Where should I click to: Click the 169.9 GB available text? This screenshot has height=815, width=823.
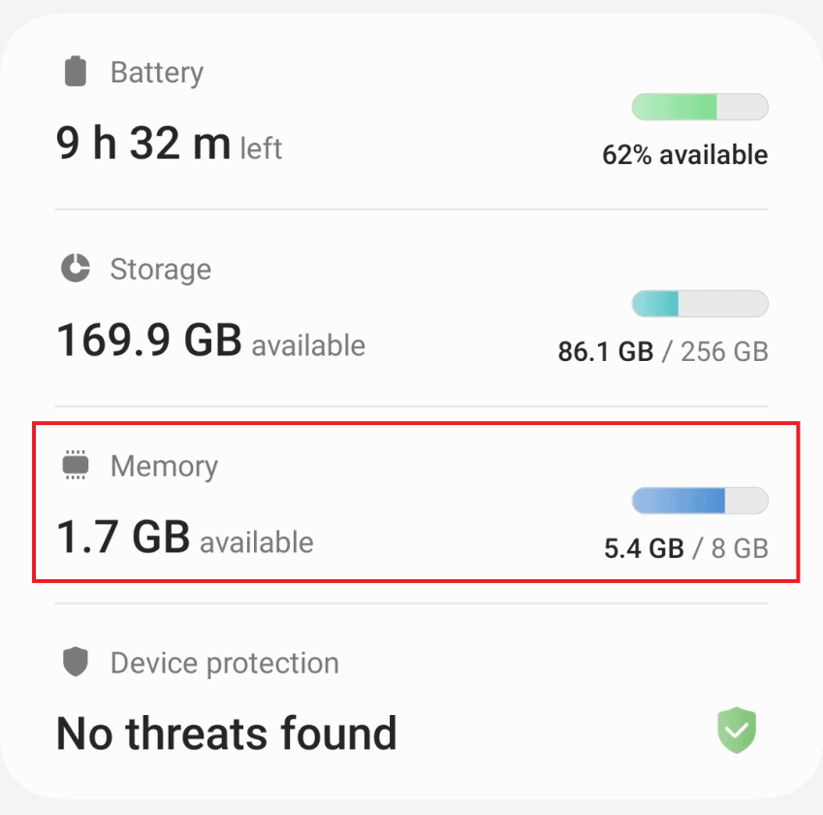click(210, 342)
